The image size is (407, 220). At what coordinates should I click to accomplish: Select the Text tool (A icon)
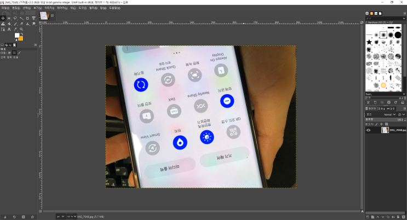click(9, 30)
